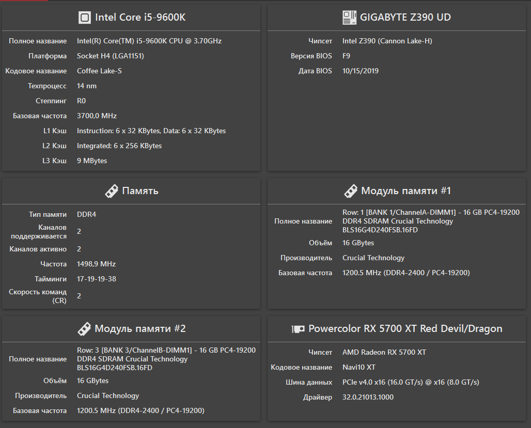Click module #1 full name Row: 1 BANK 1
The height and width of the screenshot is (428, 531).
pos(431,221)
